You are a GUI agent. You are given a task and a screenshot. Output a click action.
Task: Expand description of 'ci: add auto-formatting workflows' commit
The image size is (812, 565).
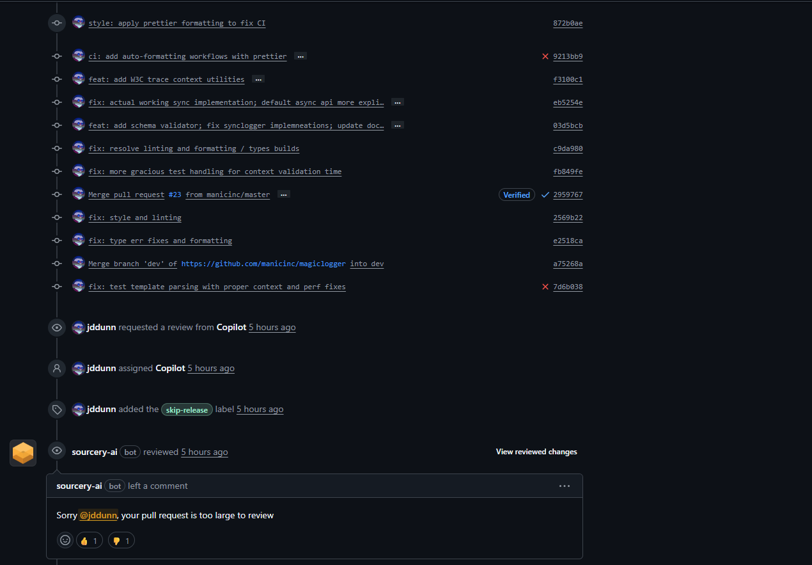[301, 56]
